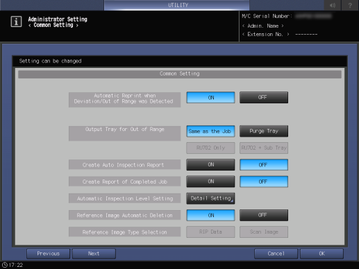Click the M/C Serial Number text
359x269 pixels.
267,16
